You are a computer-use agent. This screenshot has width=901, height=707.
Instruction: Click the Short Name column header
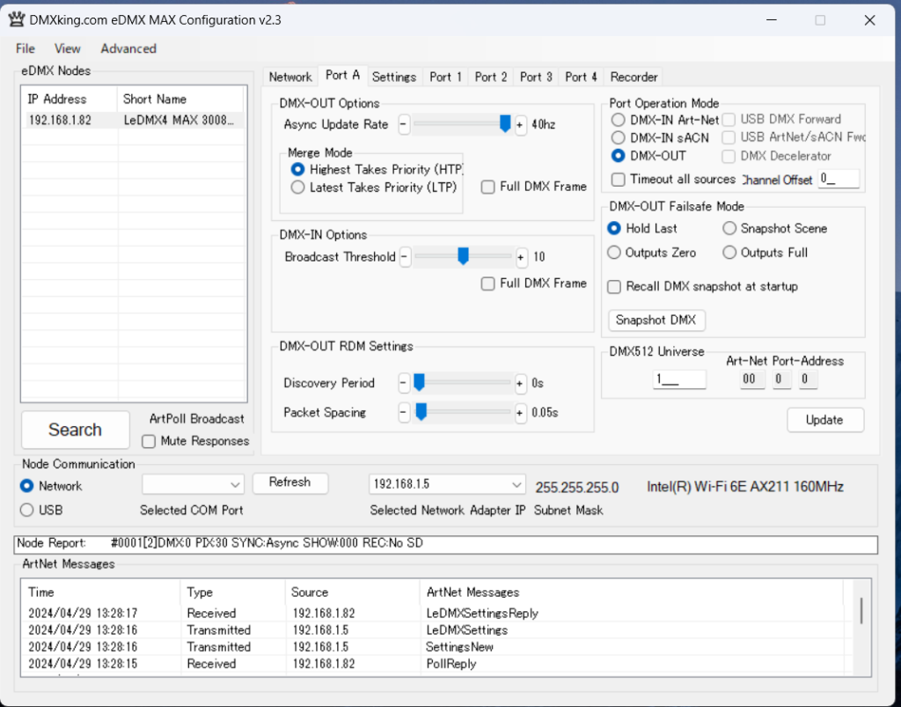(x=179, y=99)
